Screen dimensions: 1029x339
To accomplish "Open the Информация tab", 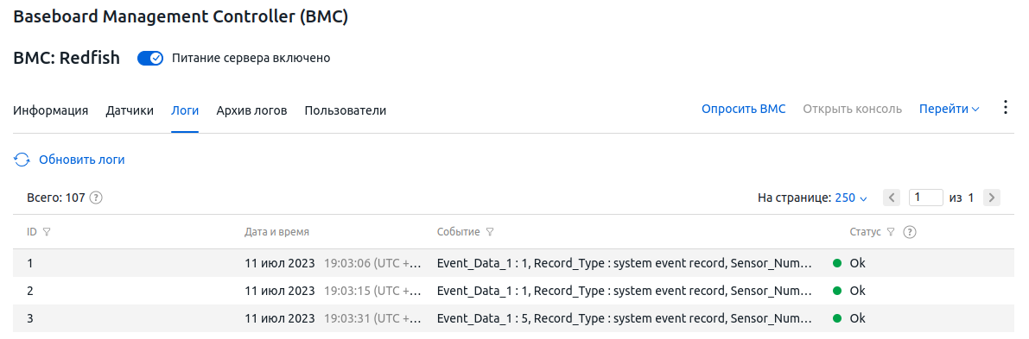I will [50, 110].
